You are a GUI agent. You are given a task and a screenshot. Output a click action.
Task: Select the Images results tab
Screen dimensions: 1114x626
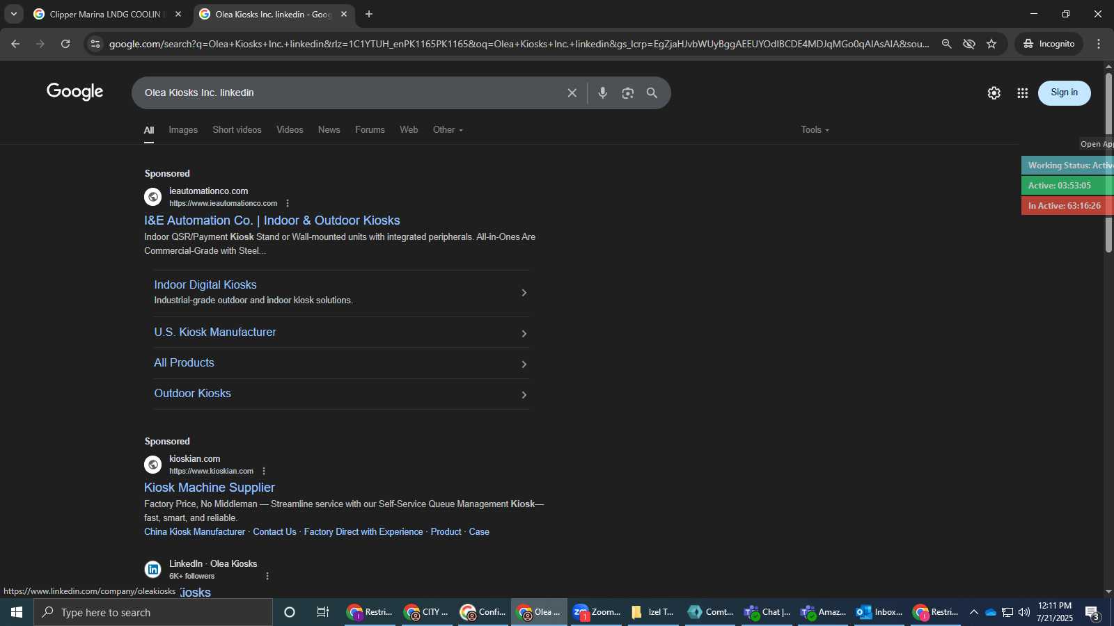point(183,130)
